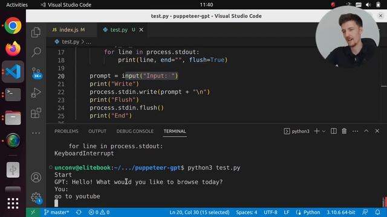
Task: Select Visual Studio Code dock icon
Action: (x=13, y=72)
